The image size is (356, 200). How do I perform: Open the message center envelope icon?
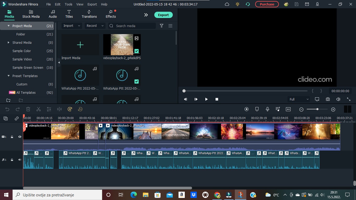pos(307,4)
